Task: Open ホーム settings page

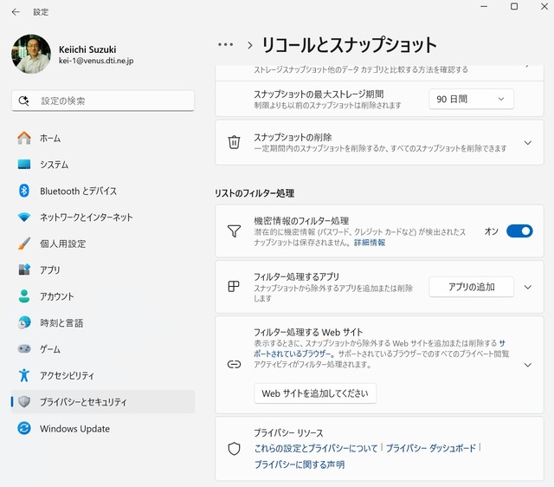Action: 102,138
